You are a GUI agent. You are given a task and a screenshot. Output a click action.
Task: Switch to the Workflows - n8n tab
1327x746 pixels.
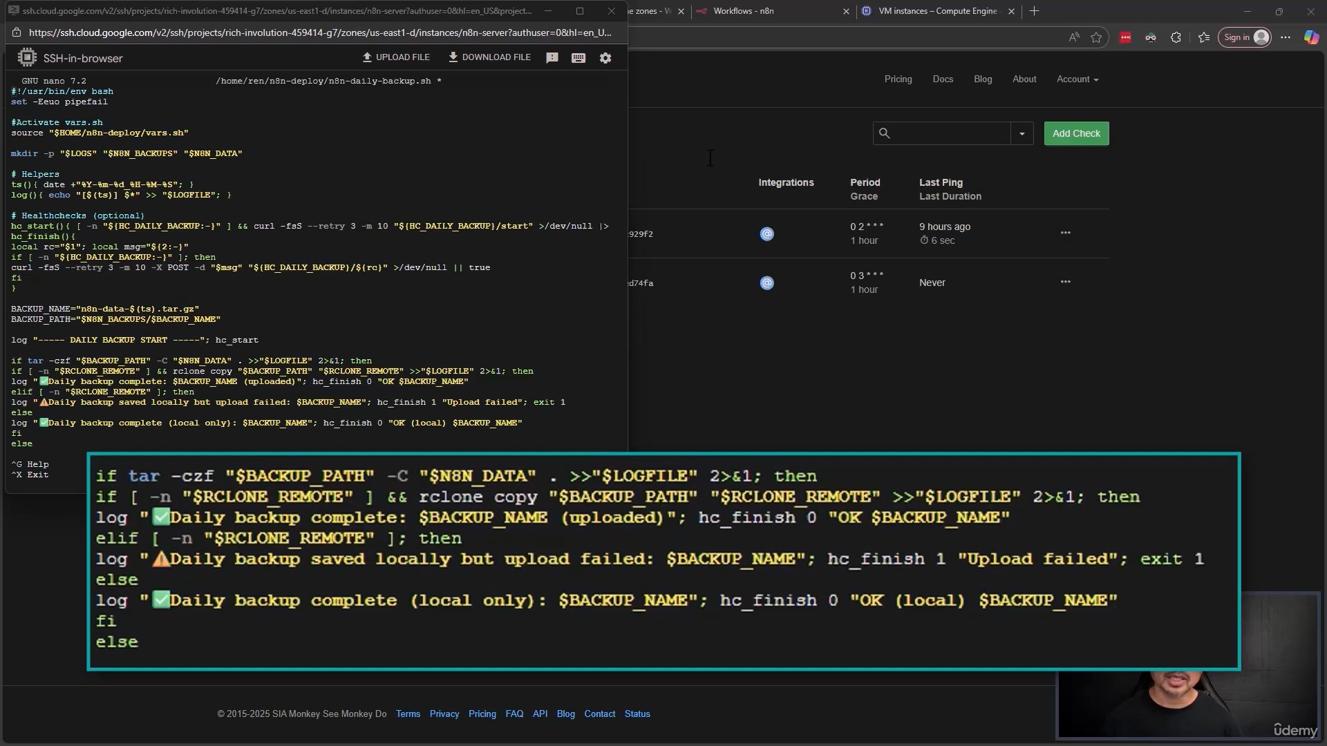[x=744, y=11]
